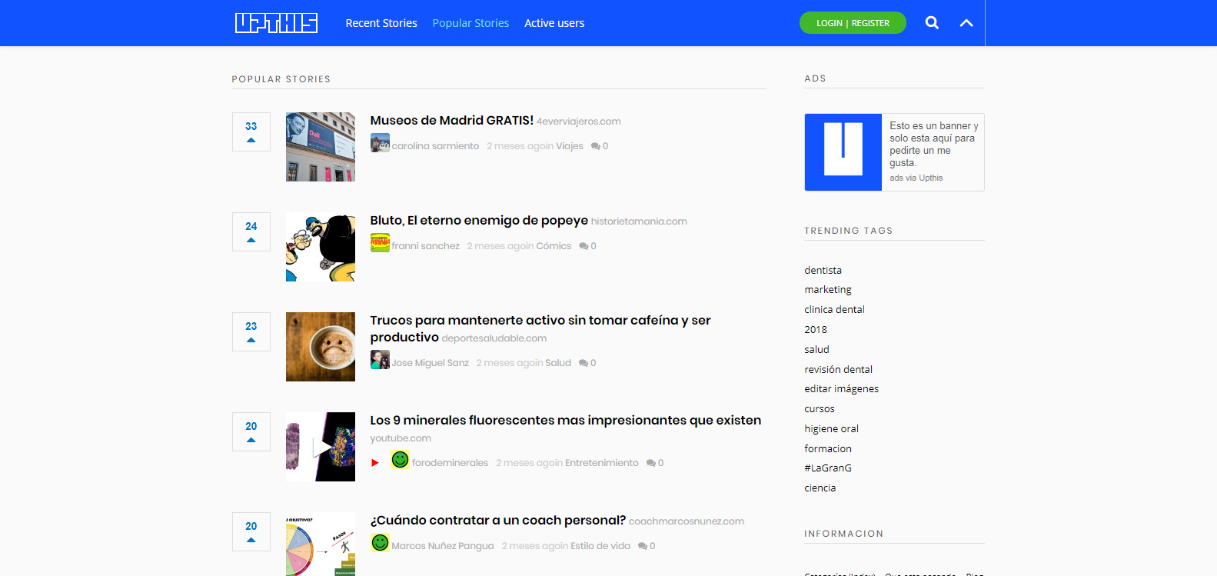This screenshot has width=1217, height=576.
Task: Open story Bluto, El eterno enemigo de popeye
Action: 479,221
